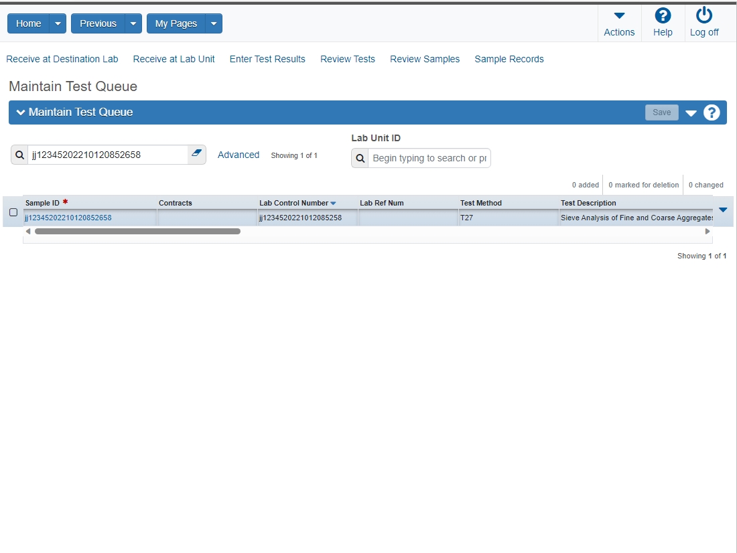Click the horizontal scrollbar thumb
This screenshot has height=553, width=737.
[x=138, y=231]
